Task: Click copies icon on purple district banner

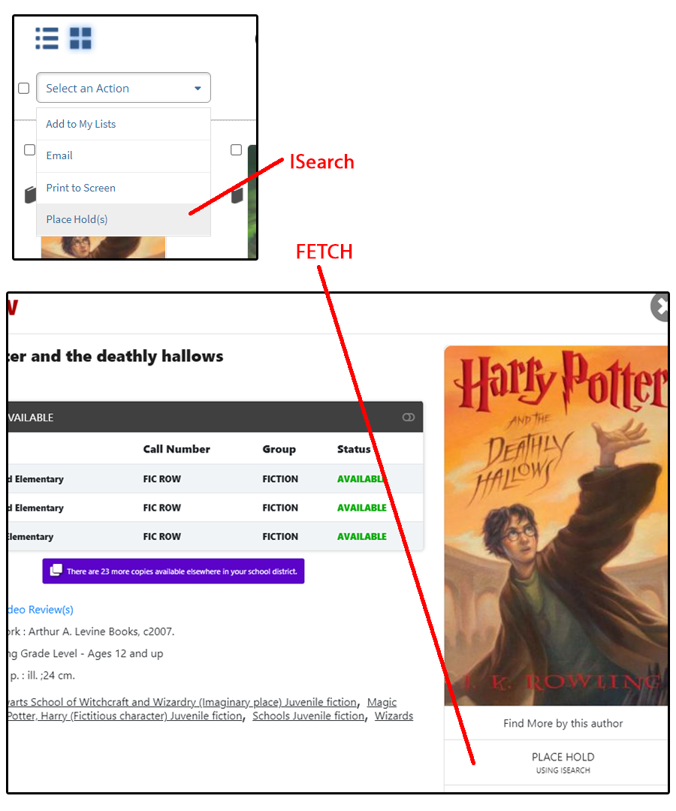Action: pyautogui.click(x=56, y=571)
